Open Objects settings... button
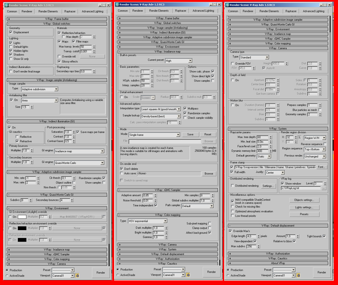338x285 pixels. [x=304, y=200]
